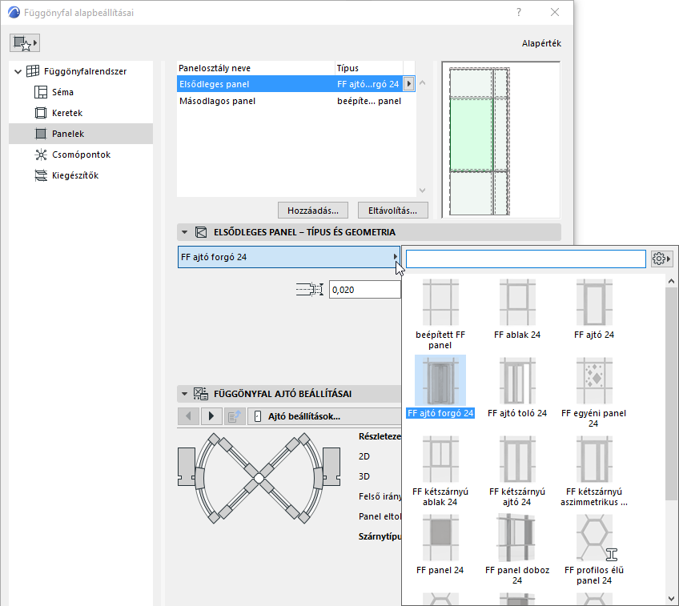
Task: Open the Csomópontok settings page
Action: (81, 155)
